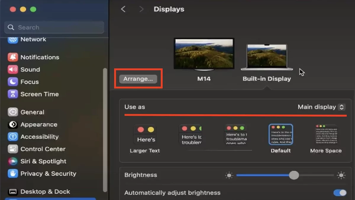The width and height of the screenshot is (355, 200).
Task: Open the Accessibility icon in sidebar
Action: click(x=13, y=137)
